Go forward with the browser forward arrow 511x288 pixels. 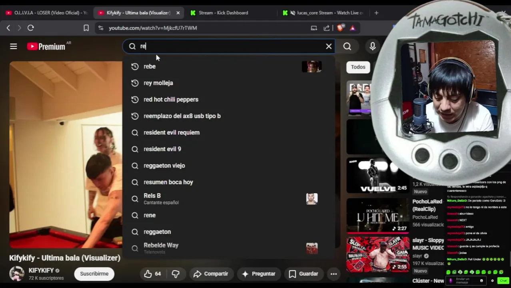[x=19, y=28]
